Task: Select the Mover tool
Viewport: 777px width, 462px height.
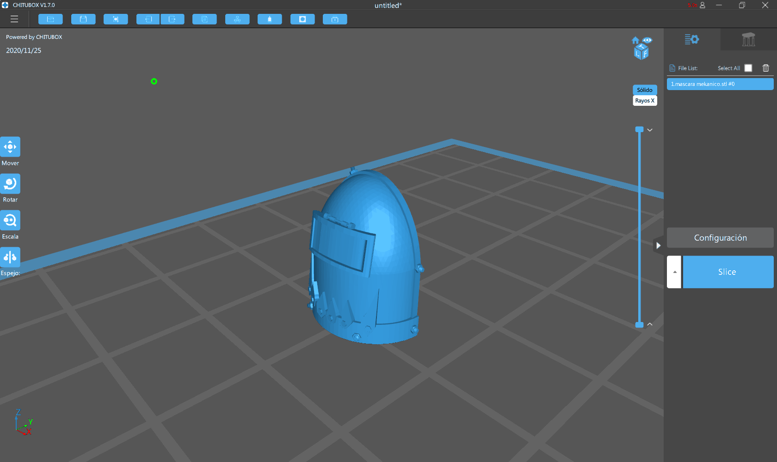Action: [10, 147]
